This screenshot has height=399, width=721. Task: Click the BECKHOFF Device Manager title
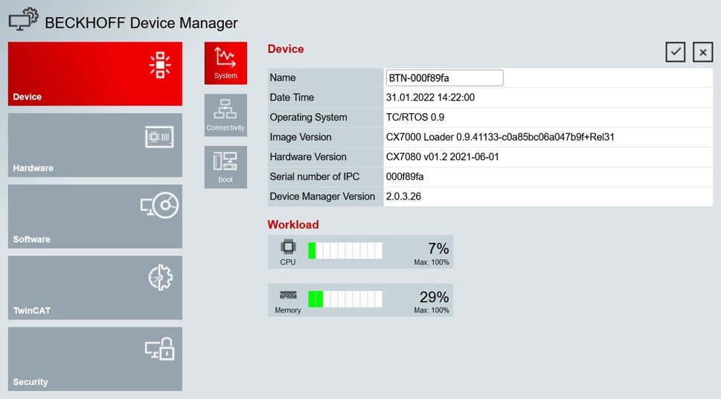(x=141, y=23)
